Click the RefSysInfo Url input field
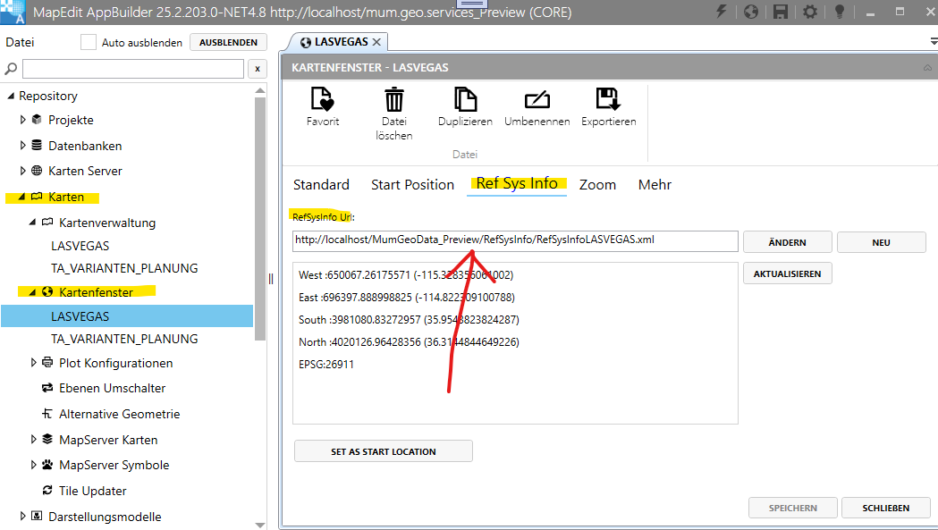 click(x=515, y=241)
